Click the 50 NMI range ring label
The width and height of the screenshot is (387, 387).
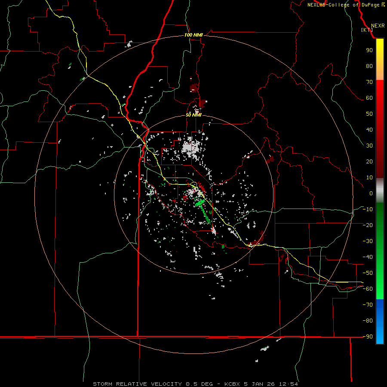coord(193,115)
